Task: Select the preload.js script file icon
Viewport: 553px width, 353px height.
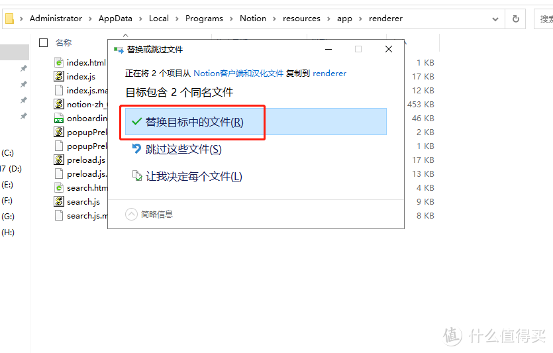Action: coord(59,160)
